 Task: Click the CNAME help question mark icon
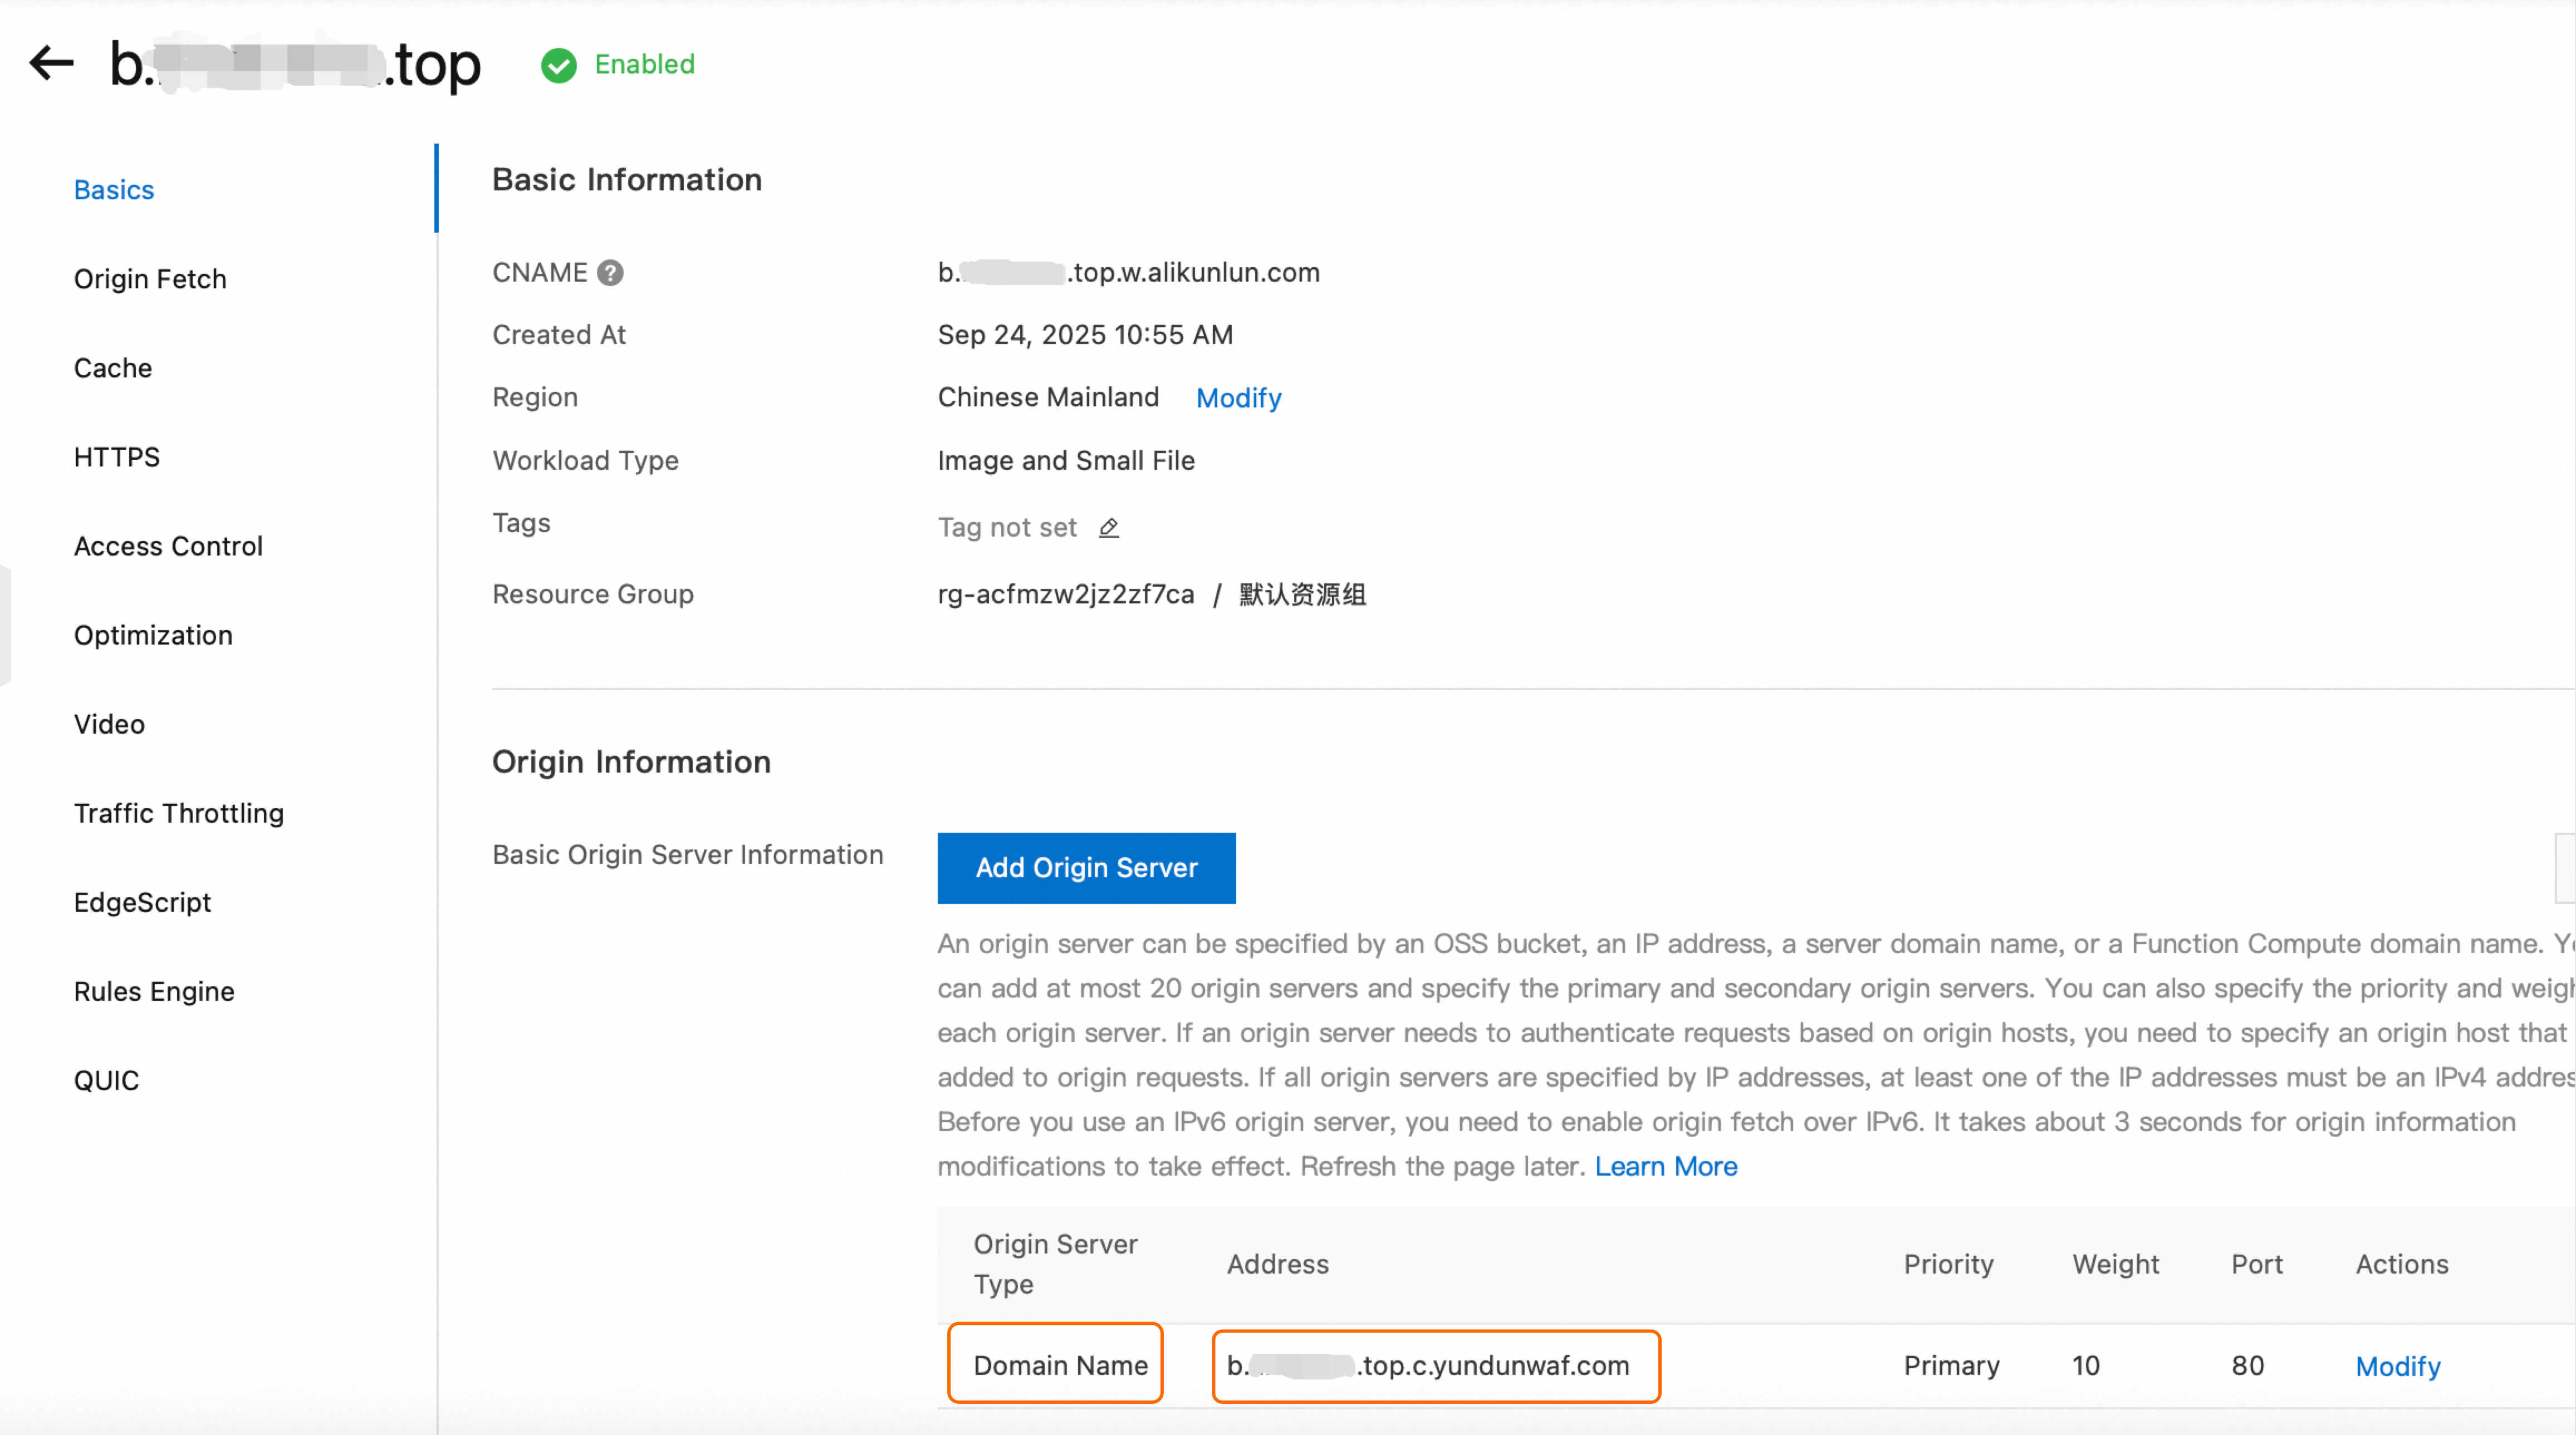(x=610, y=273)
